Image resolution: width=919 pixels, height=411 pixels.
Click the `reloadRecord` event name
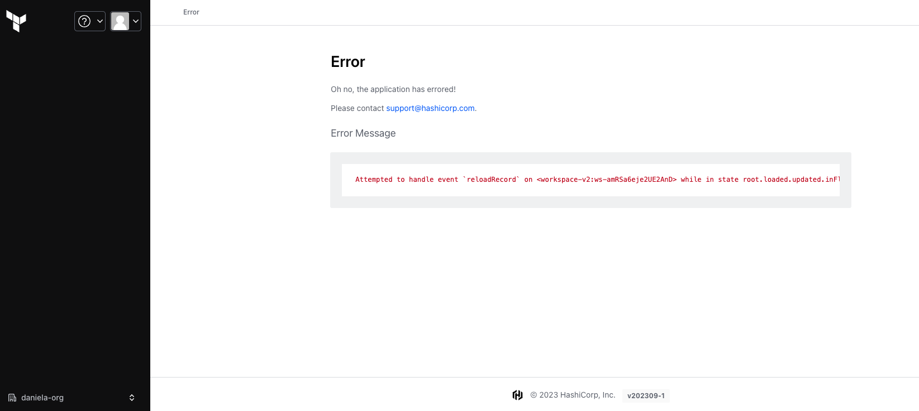coord(491,180)
